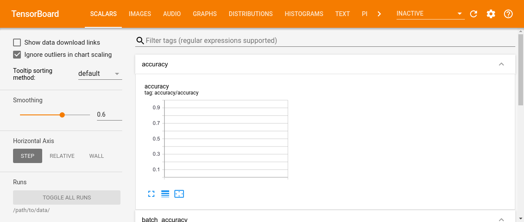Switch to the DISTRIBUTIONS tab
Screen dimensions: 524x222
click(x=250, y=14)
